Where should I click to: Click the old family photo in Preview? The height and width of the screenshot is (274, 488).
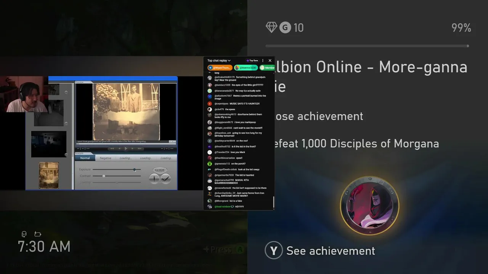(126, 112)
